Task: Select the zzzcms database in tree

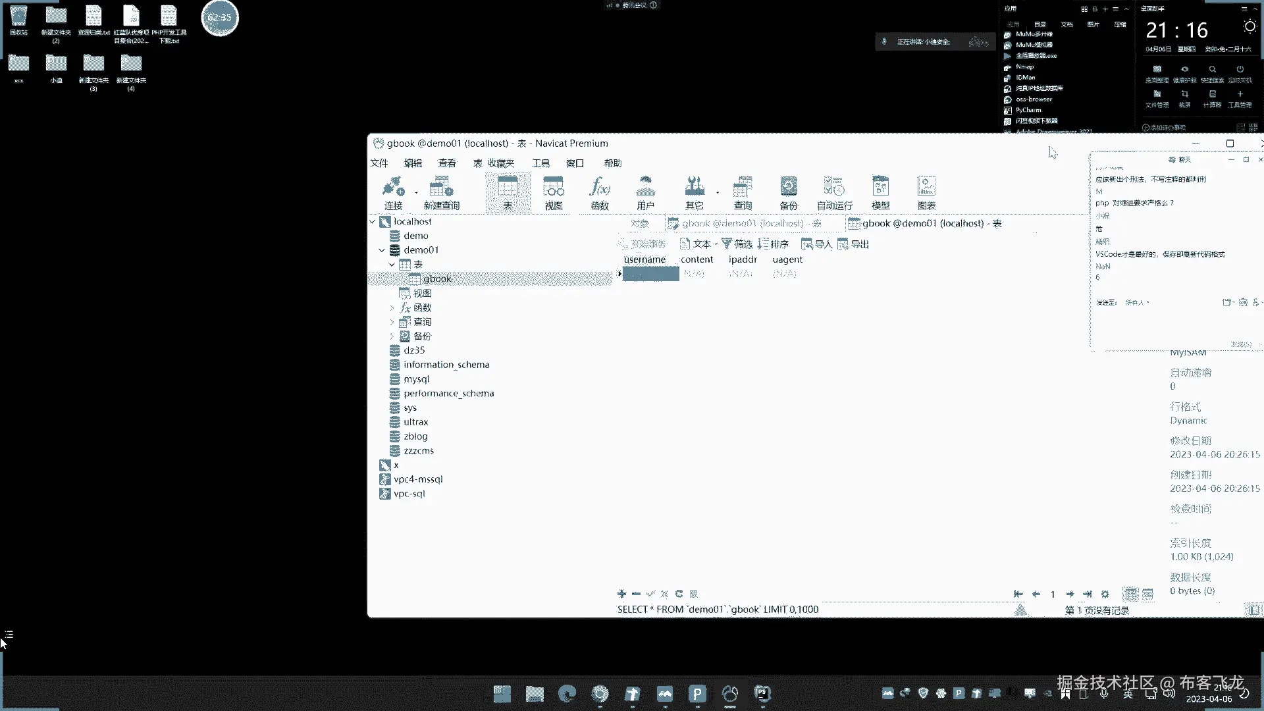Action: [419, 451]
